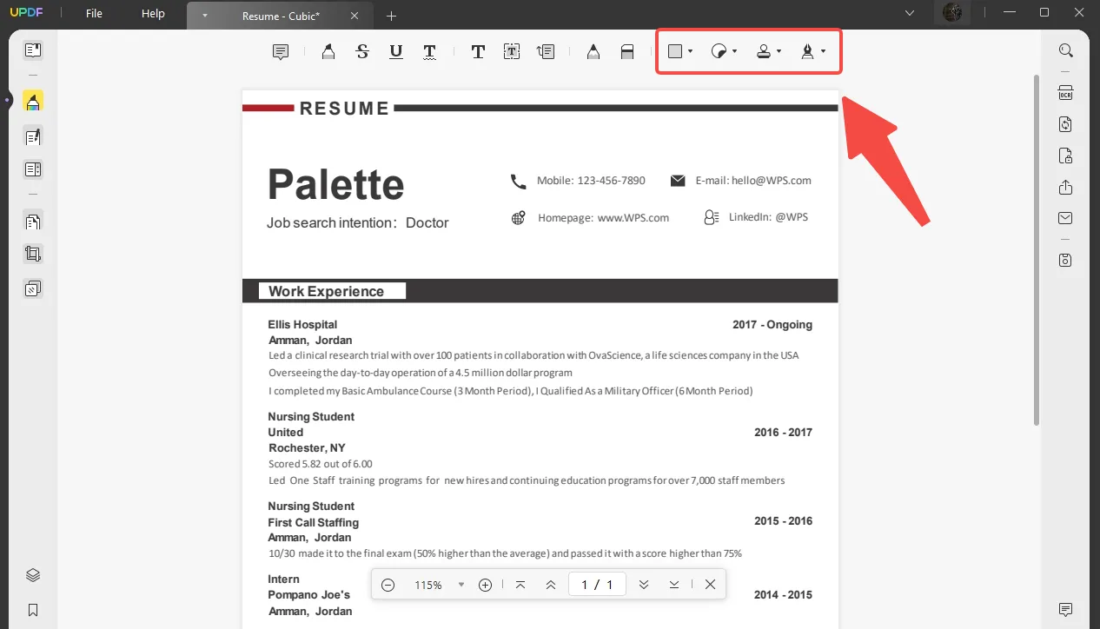Click the Work Experience section heading
Viewport: 1100px width, 629px height.
(x=327, y=291)
